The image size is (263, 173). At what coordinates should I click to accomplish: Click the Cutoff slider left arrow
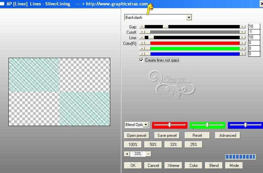142,32
